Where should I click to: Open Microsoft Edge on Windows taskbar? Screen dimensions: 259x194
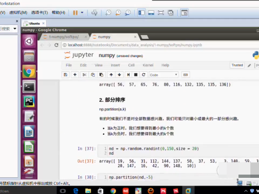(x=76, y=191)
